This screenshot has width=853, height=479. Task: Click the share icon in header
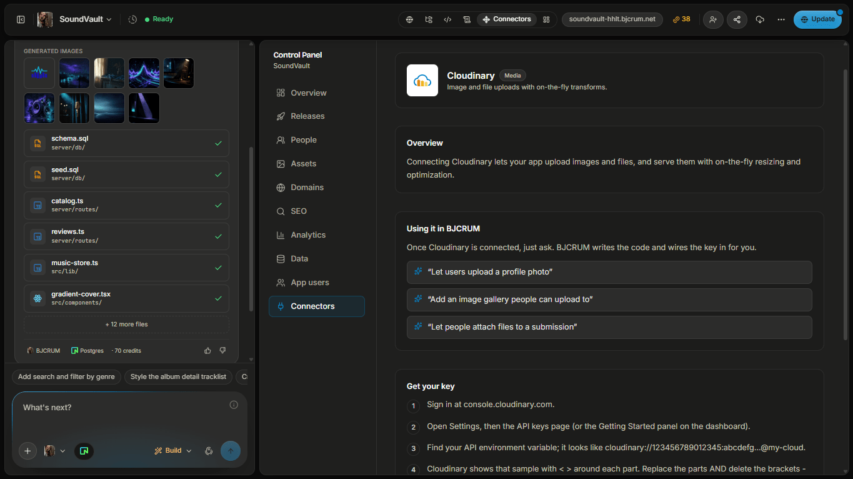click(737, 19)
